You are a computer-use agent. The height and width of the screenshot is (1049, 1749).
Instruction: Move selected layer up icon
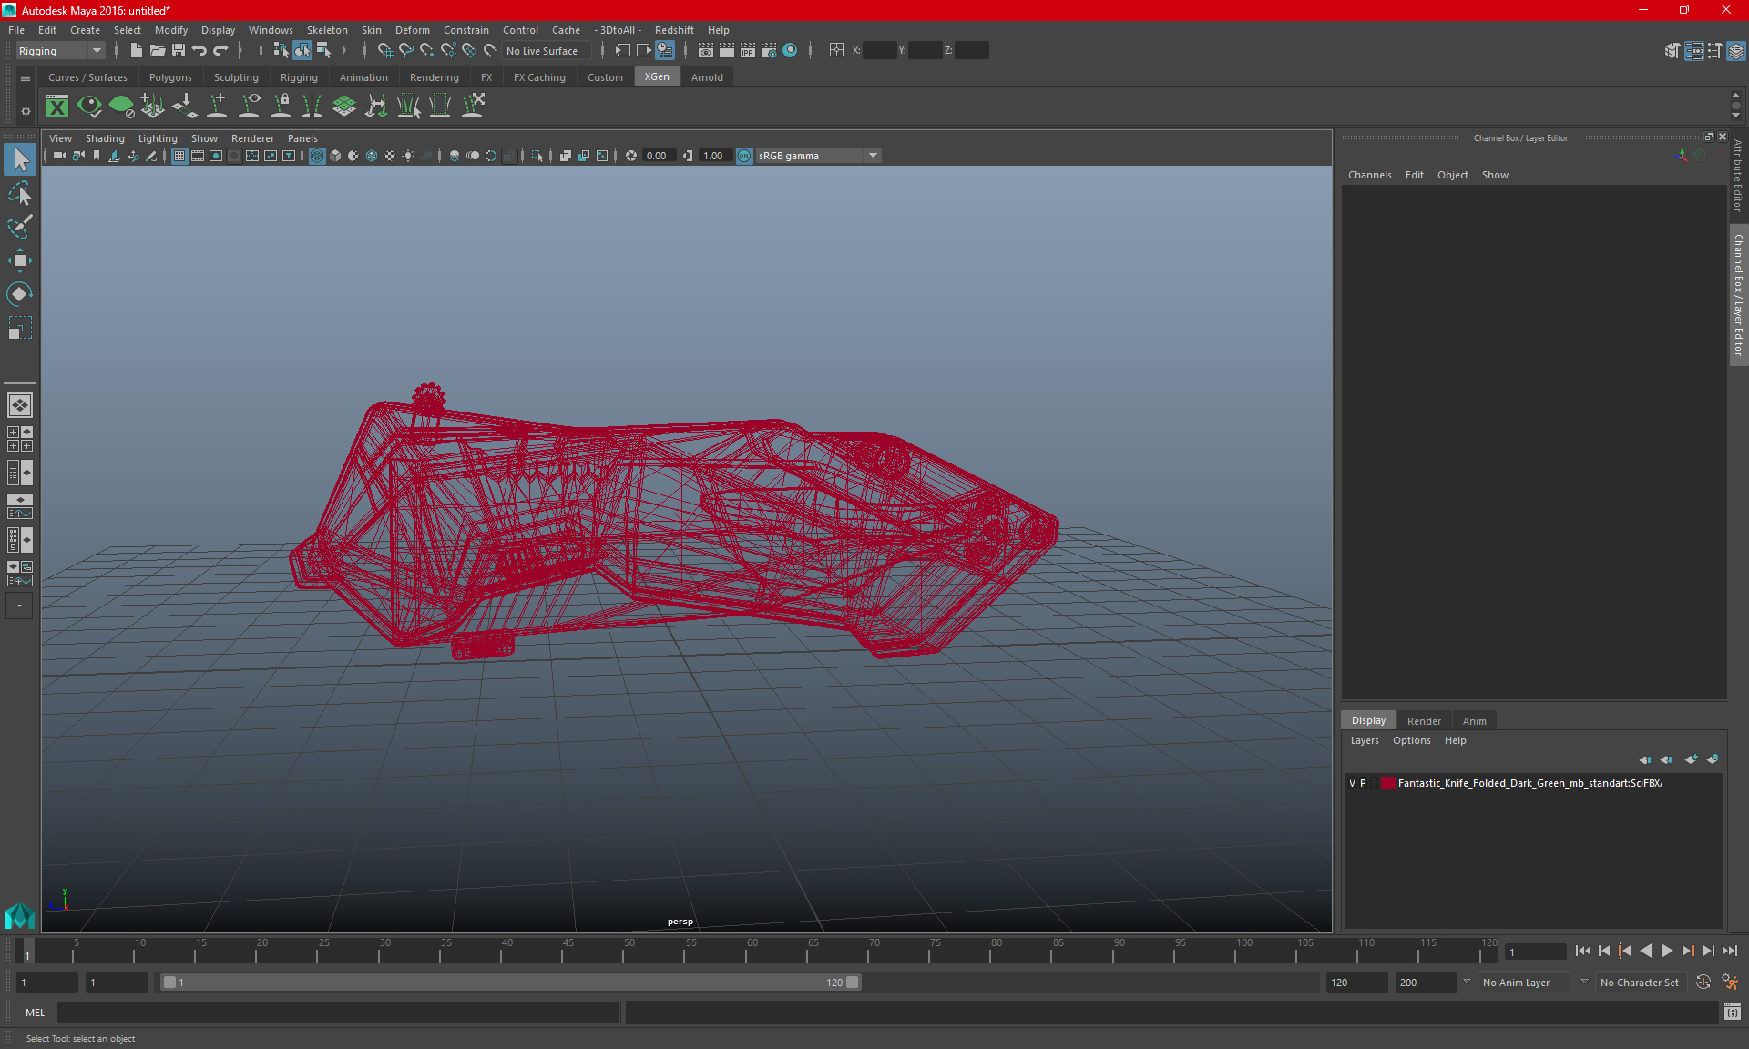[1644, 759]
